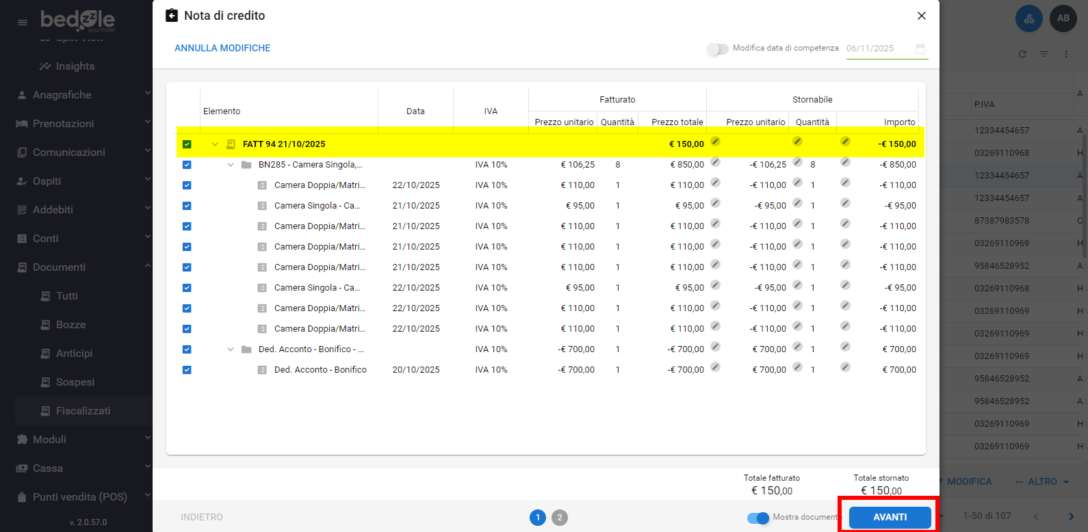Click ANNULLA MODIFICHE link
Screen dimensions: 1088x532
coord(222,48)
